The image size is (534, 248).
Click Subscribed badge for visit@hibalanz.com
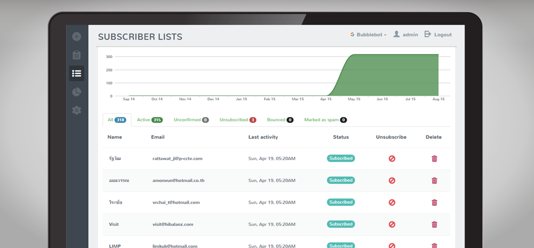click(341, 224)
